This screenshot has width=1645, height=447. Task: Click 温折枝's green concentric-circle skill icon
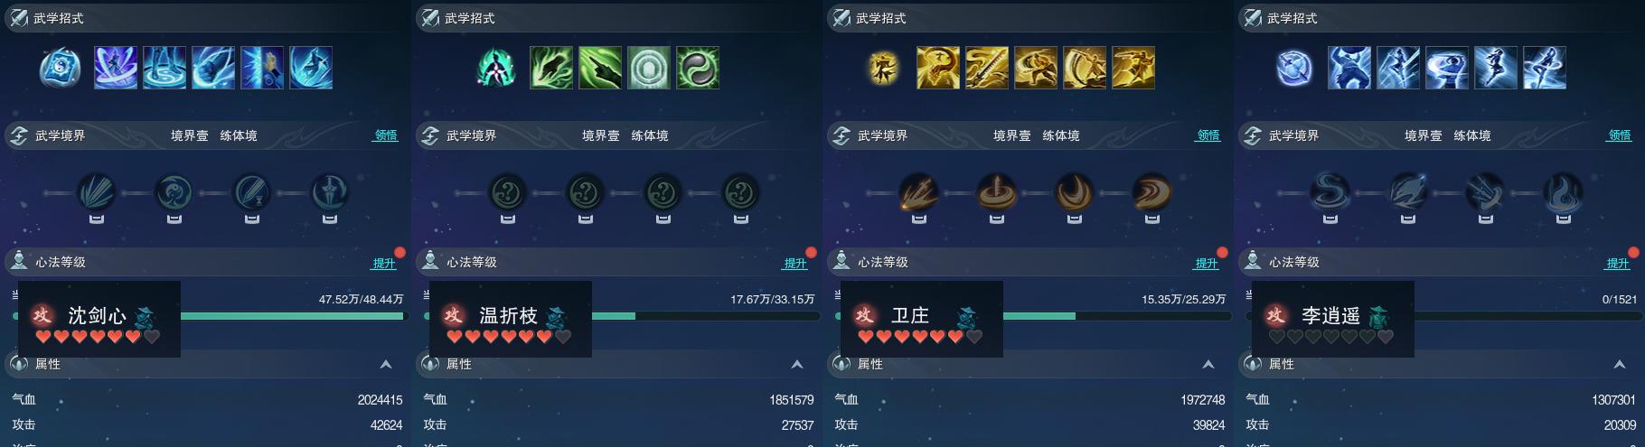[649, 69]
